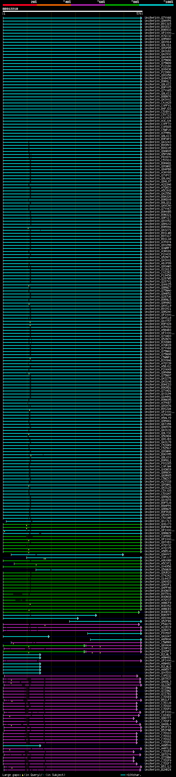Open hit UniRef100_B9I315
The height and width of the screenshot is (777, 176).
pyautogui.click(x=158, y=24)
